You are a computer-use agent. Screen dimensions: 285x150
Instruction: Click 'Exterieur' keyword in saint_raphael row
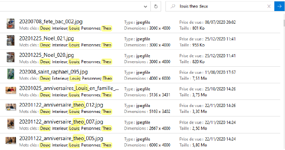point(60,79)
